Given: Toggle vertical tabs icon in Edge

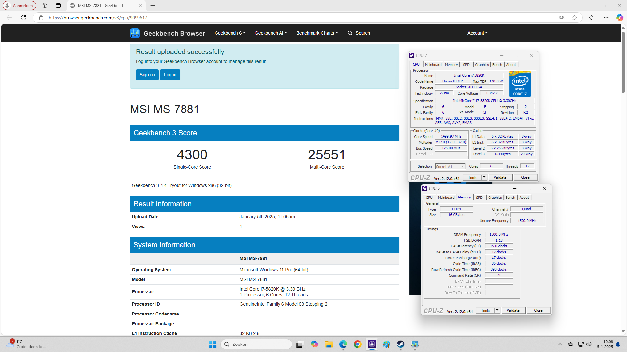Looking at the screenshot, I should pyautogui.click(x=58, y=6).
